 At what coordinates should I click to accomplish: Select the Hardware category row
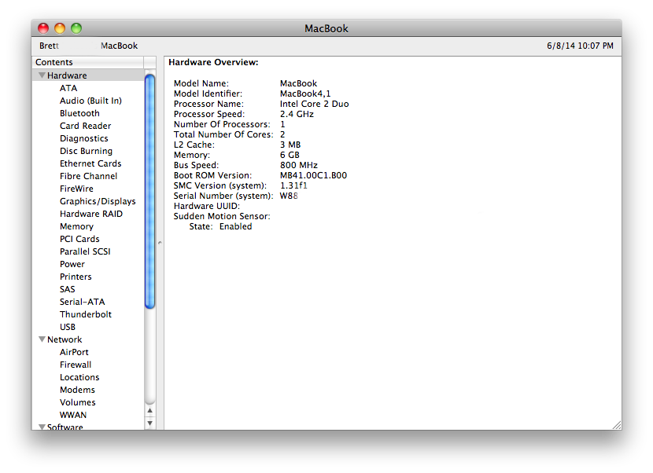pos(88,75)
